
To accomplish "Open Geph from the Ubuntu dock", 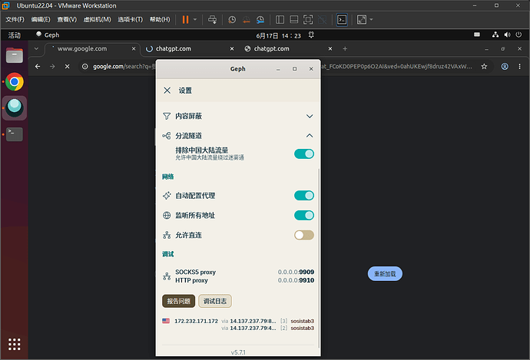I will [x=15, y=108].
